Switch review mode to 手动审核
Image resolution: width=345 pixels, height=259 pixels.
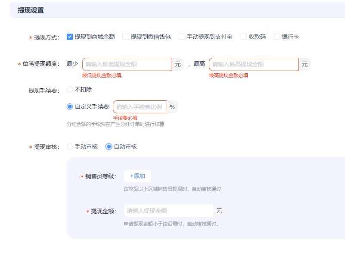tap(70, 147)
